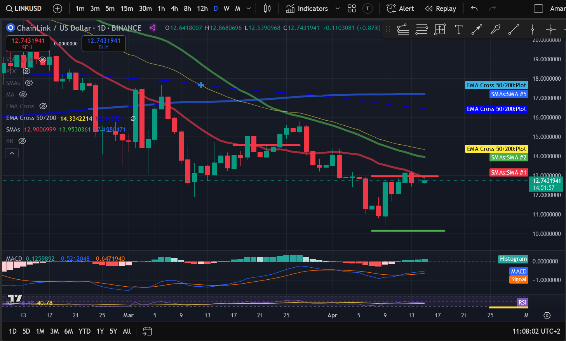Select the Fib retracement drawing tool

point(403,29)
